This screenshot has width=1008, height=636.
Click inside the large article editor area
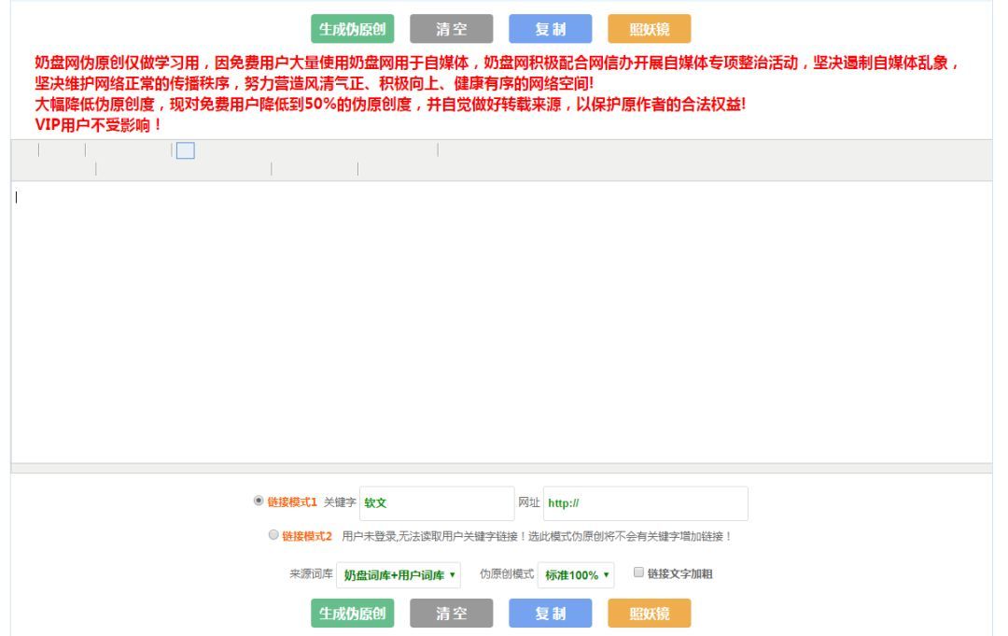pyautogui.click(x=501, y=321)
